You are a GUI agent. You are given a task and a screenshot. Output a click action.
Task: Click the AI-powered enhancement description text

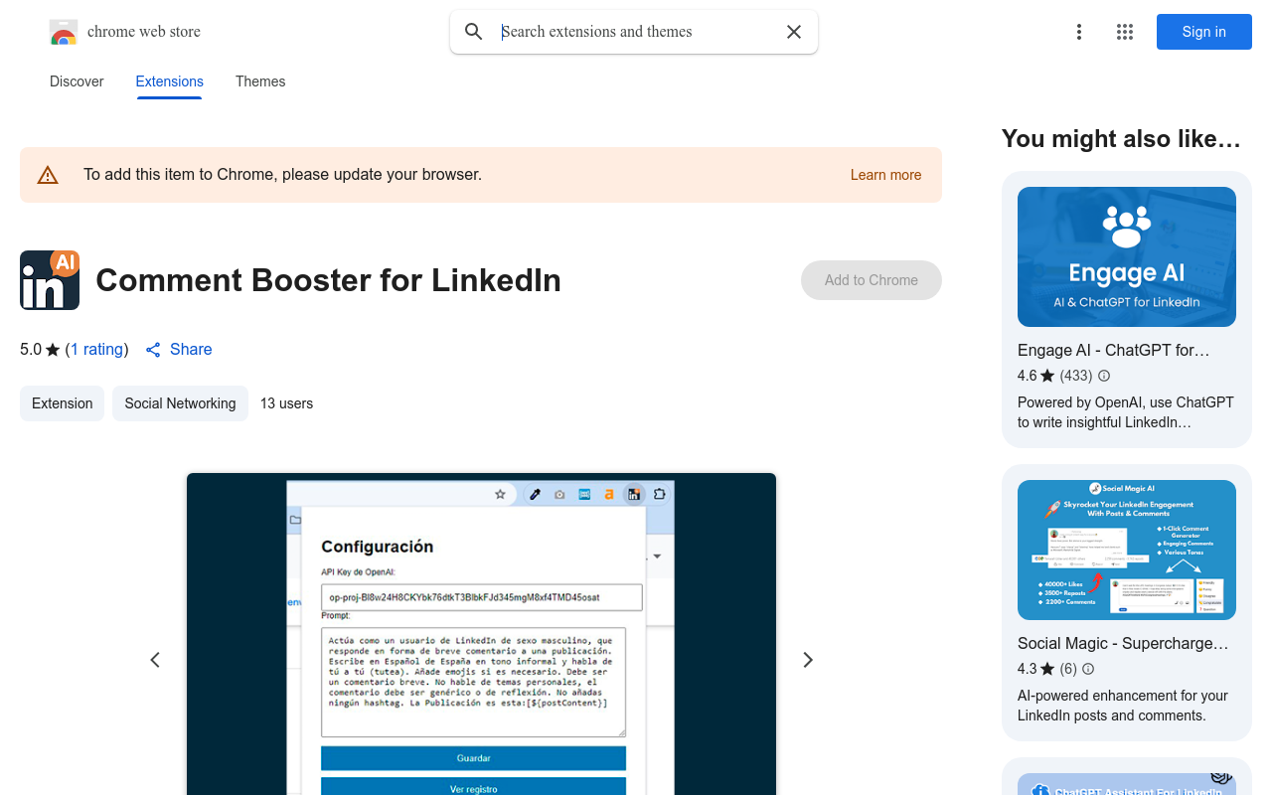tap(1123, 706)
